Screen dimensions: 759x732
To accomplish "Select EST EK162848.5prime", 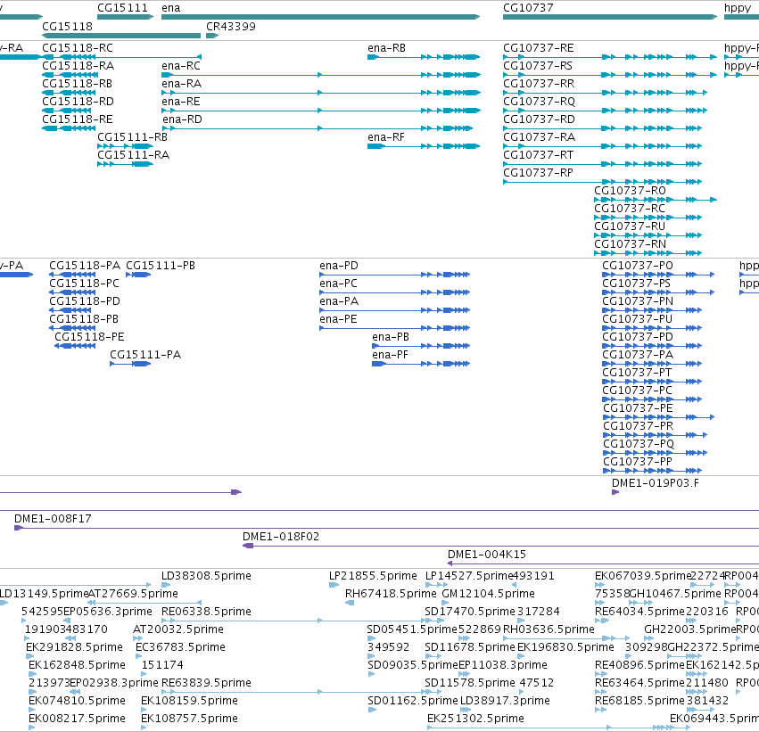I will [77, 665].
